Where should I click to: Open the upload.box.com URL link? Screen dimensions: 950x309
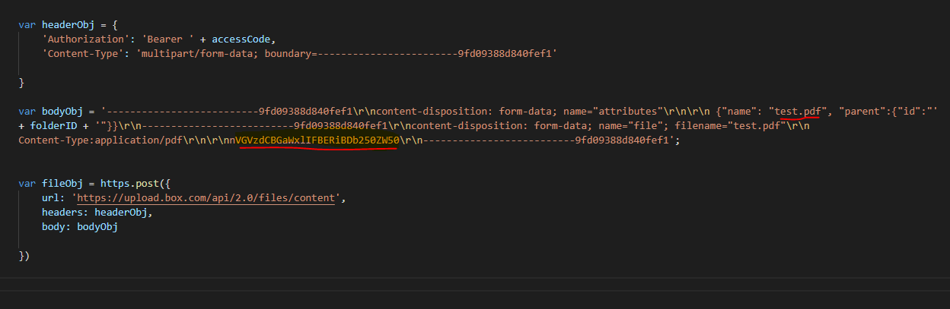[x=206, y=198]
